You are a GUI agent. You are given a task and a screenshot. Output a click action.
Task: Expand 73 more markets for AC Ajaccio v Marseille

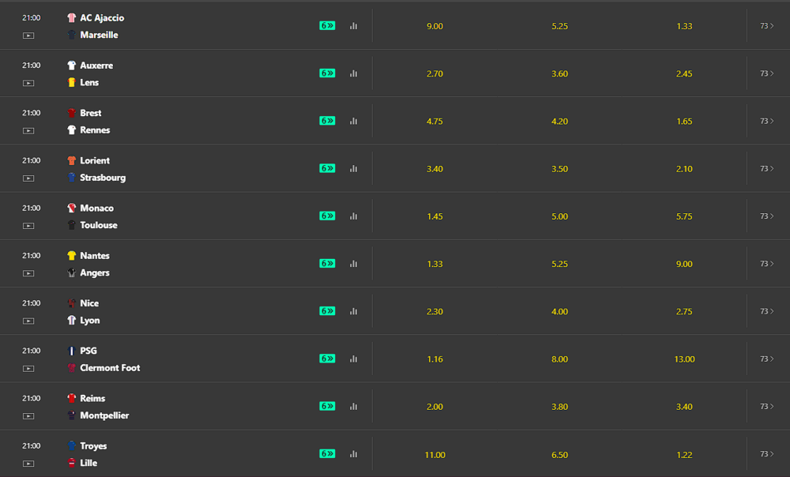point(767,26)
